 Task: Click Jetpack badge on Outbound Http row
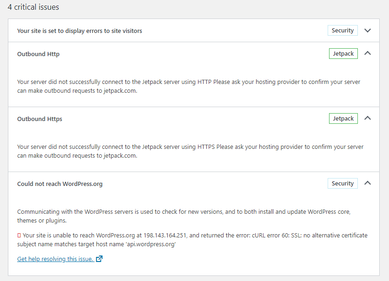pyautogui.click(x=343, y=54)
